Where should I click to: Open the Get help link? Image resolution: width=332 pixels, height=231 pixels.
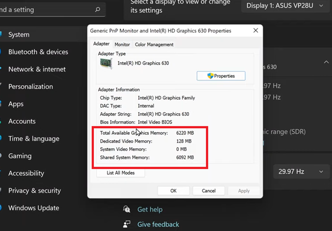(150, 209)
